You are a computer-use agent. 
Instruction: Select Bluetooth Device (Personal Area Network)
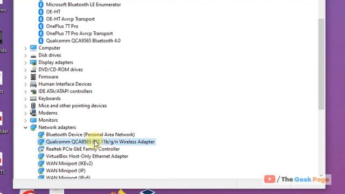click(91, 135)
